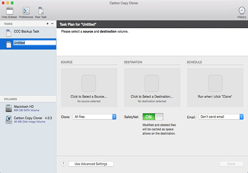Toggle the SafetyNet ON switch

tap(153, 117)
